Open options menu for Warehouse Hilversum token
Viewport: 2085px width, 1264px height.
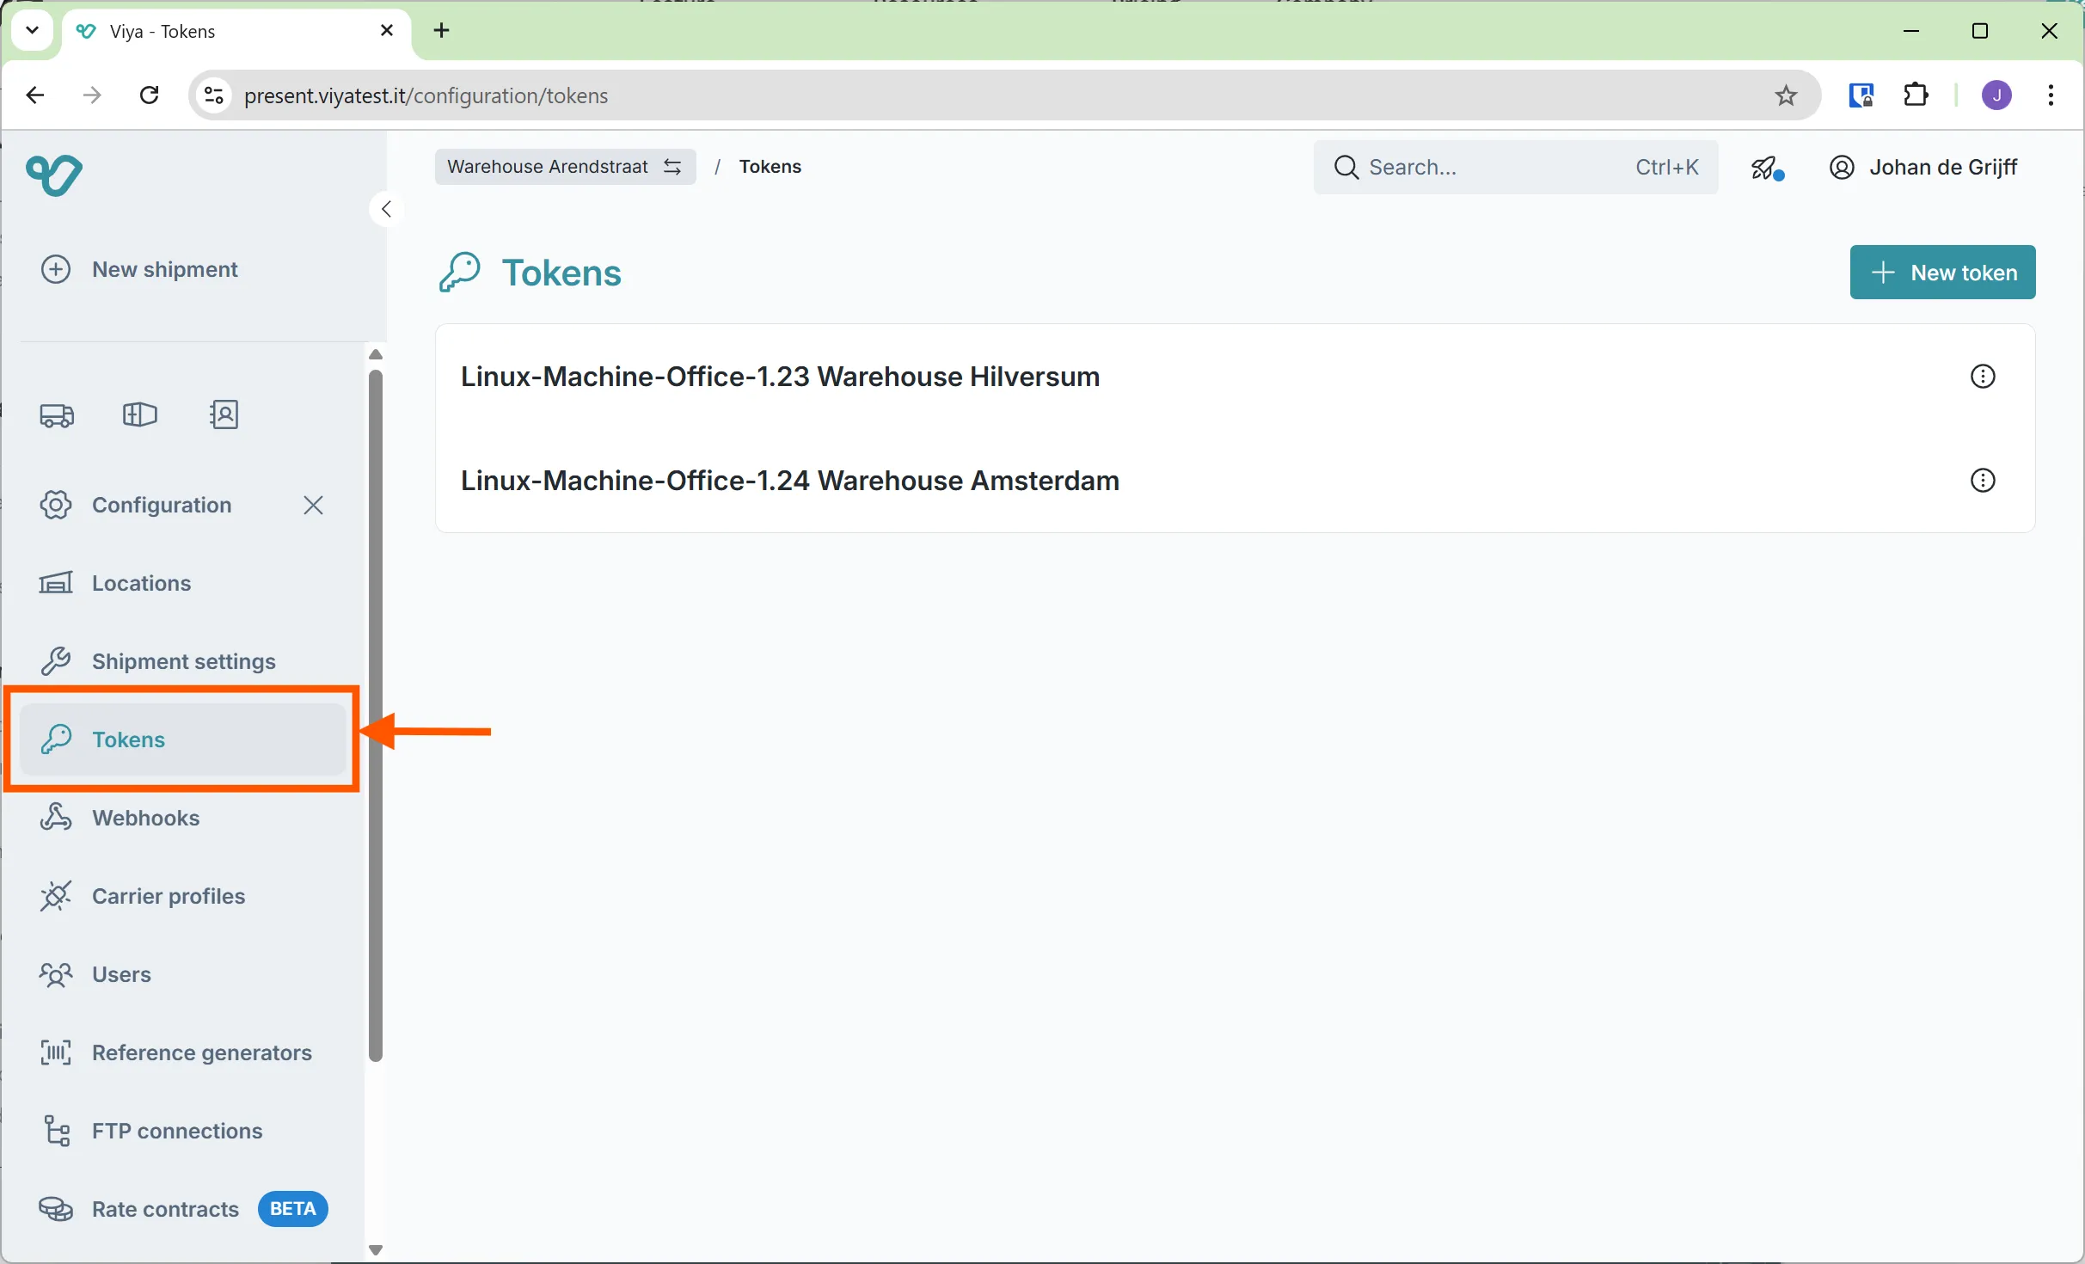[x=1982, y=377]
